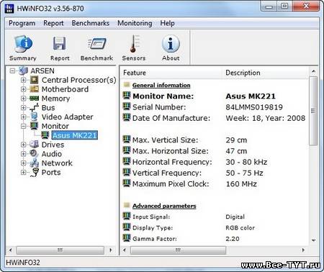Expand the Network node
Screen dimensions: 324x272
point(23,163)
